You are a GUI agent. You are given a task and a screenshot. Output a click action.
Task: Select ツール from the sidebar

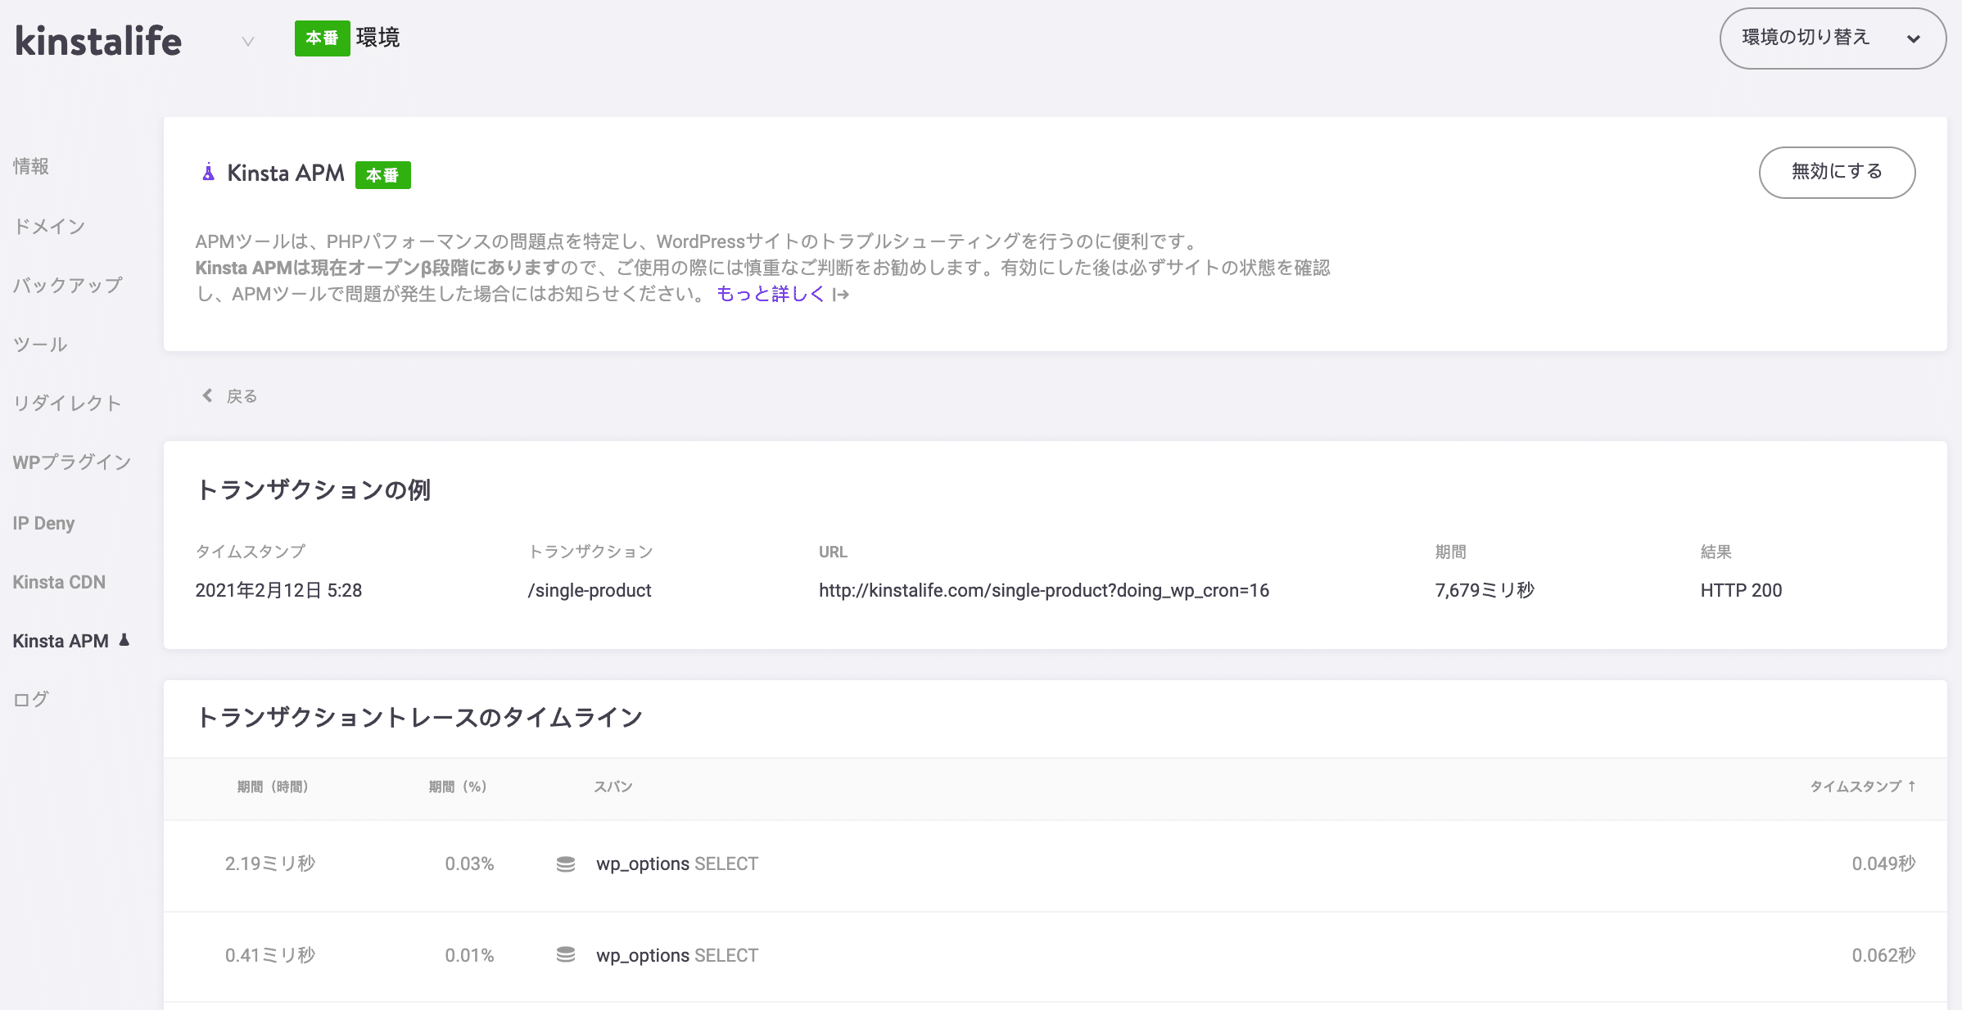click(40, 344)
